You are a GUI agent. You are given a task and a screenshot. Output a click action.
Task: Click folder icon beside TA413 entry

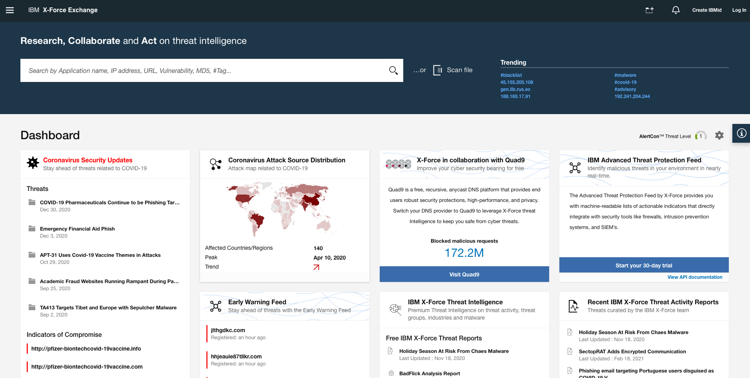(x=32, y=307)
